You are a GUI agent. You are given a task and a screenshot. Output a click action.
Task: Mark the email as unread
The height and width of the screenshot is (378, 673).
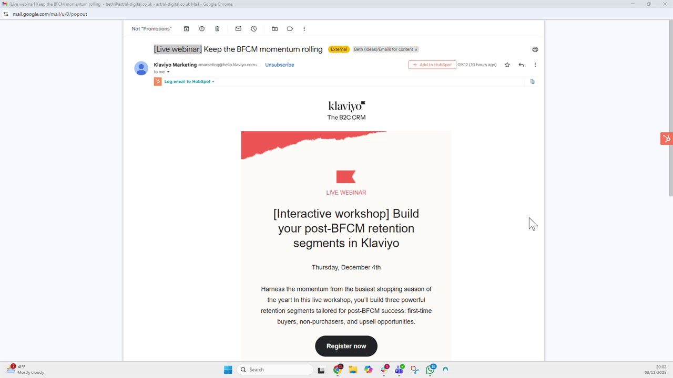[x=238, y=29]
